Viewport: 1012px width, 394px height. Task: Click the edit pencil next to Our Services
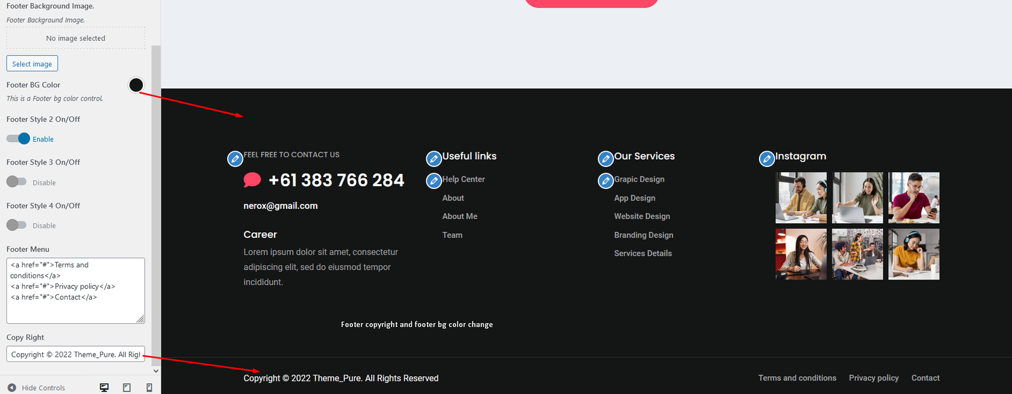(x=606, y=159)
